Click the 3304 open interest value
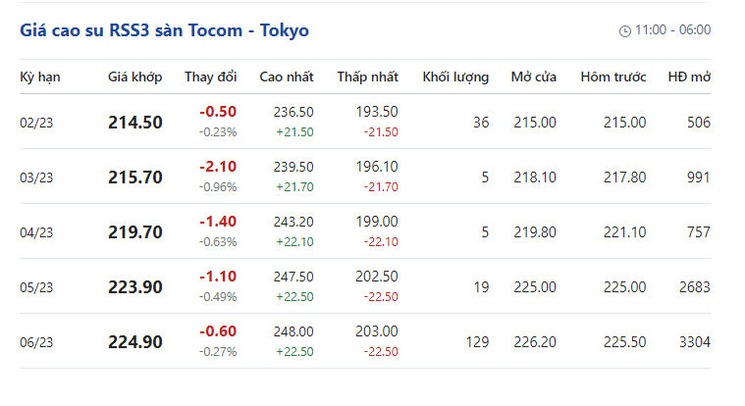Screen dimensions: 745x406 (695, 342)
